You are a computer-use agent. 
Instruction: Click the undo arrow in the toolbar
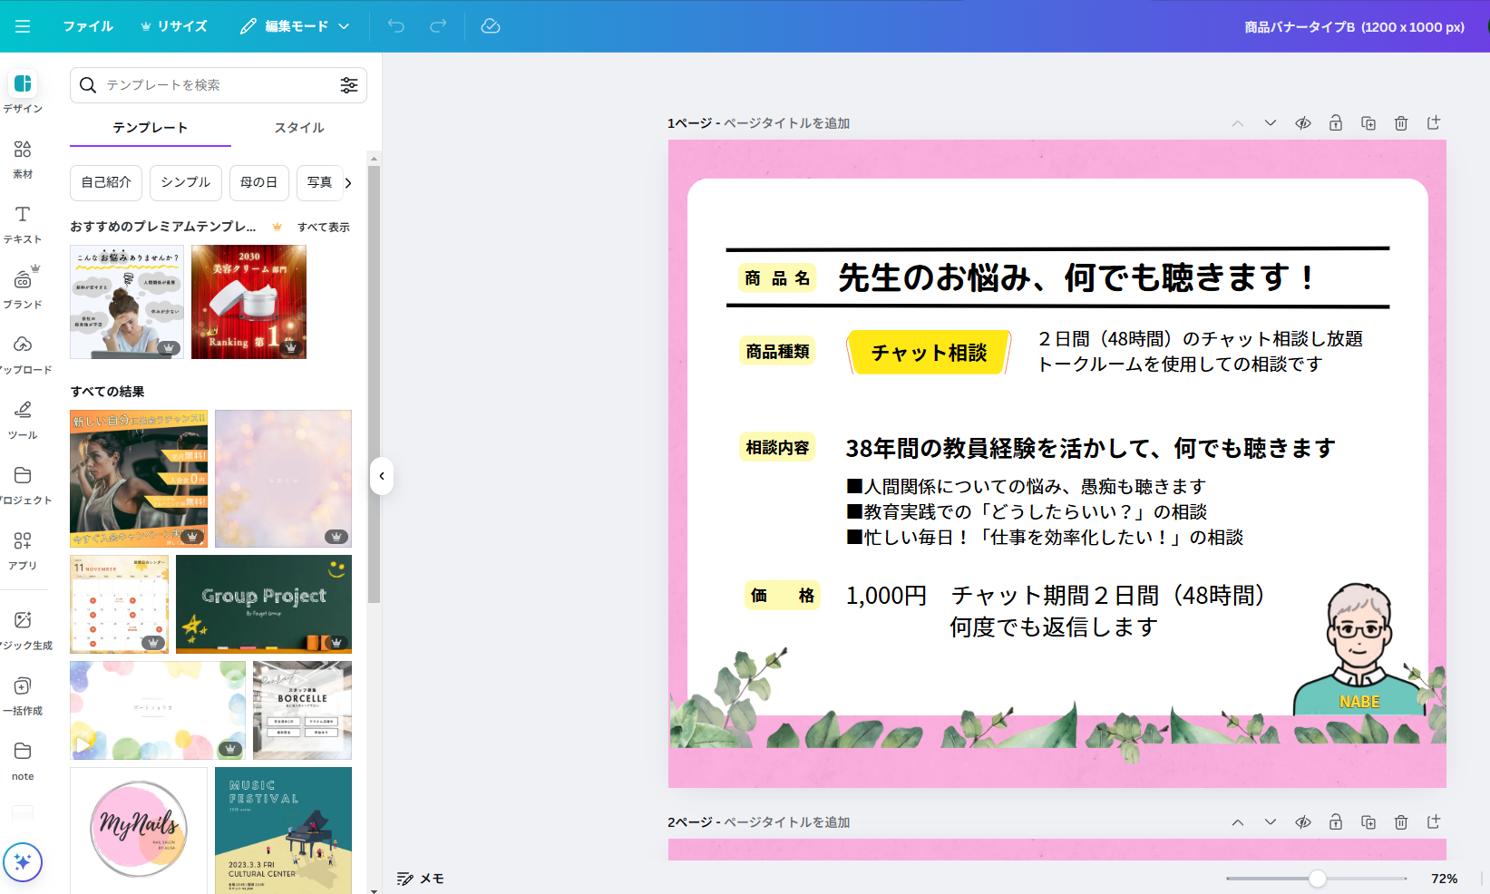395,26
